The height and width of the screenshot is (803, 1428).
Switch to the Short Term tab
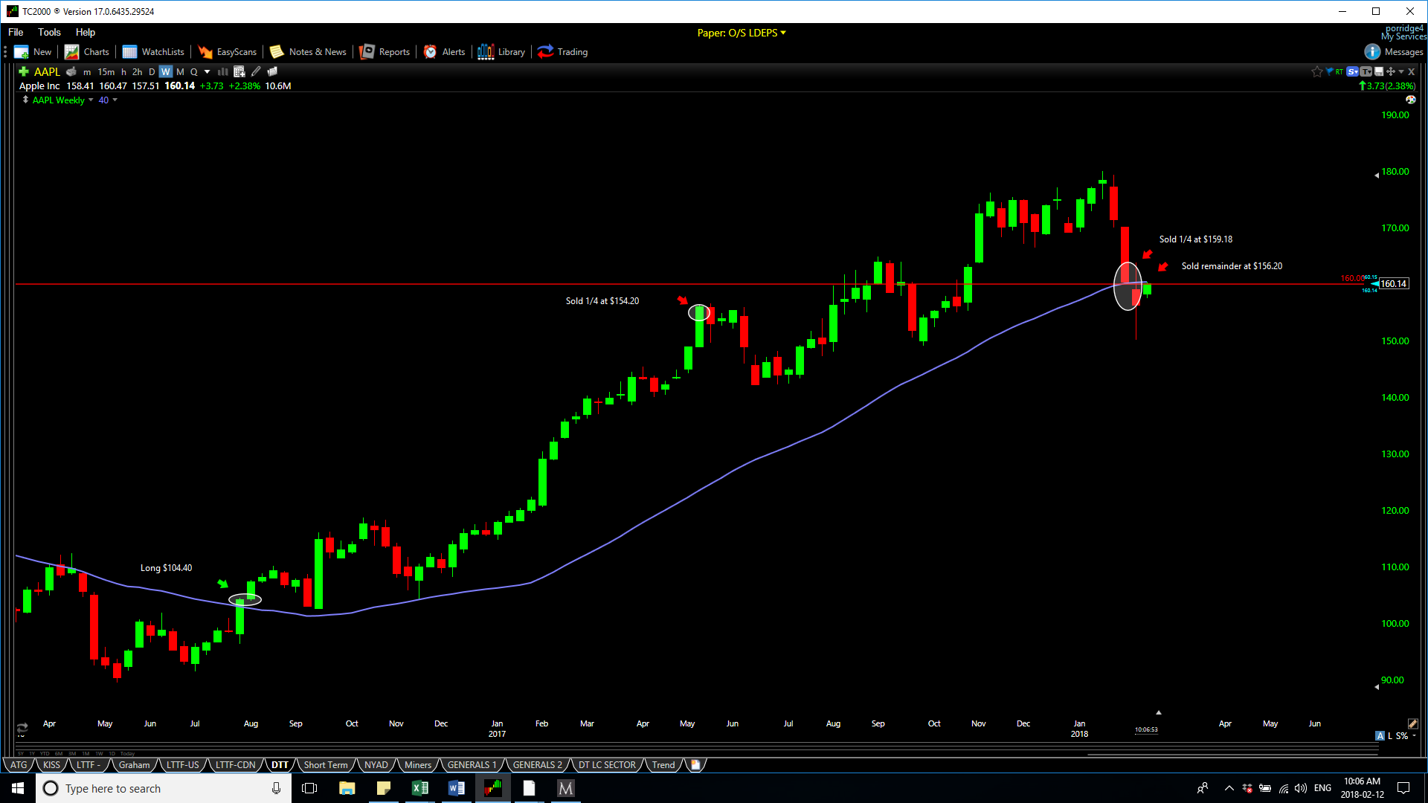tap(326, 764)
